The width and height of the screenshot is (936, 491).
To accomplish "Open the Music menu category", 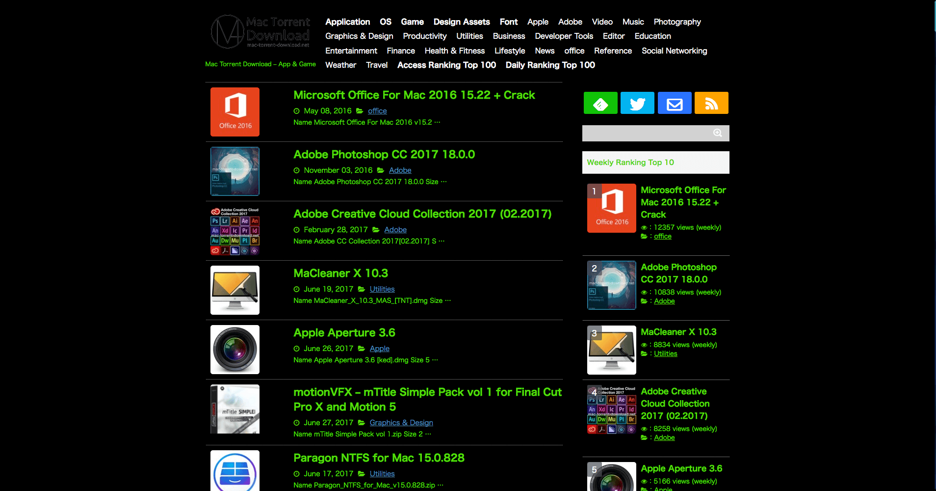I will pyautogui.click(x=633, y=22).
